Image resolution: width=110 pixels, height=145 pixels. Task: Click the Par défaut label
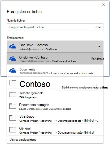pos(98,59)
